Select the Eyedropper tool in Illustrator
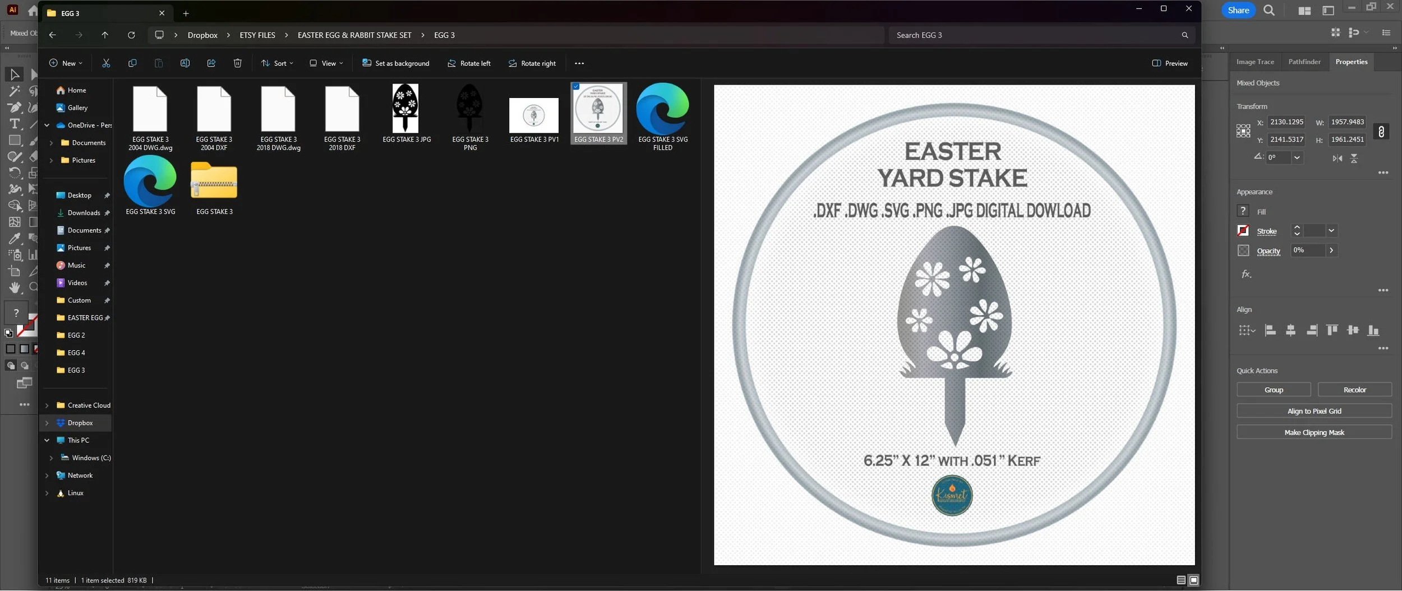Image resolution: width=1402 pixels, height=591 pixels. (x=15, y=238)
